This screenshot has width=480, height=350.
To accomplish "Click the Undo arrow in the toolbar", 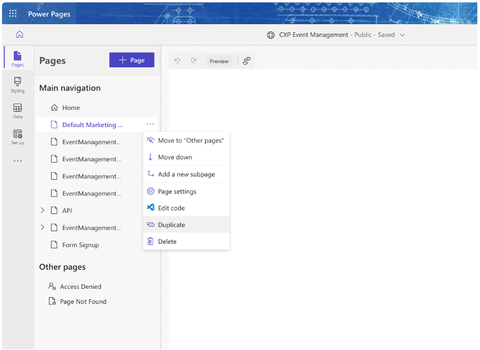I will 177,61.
